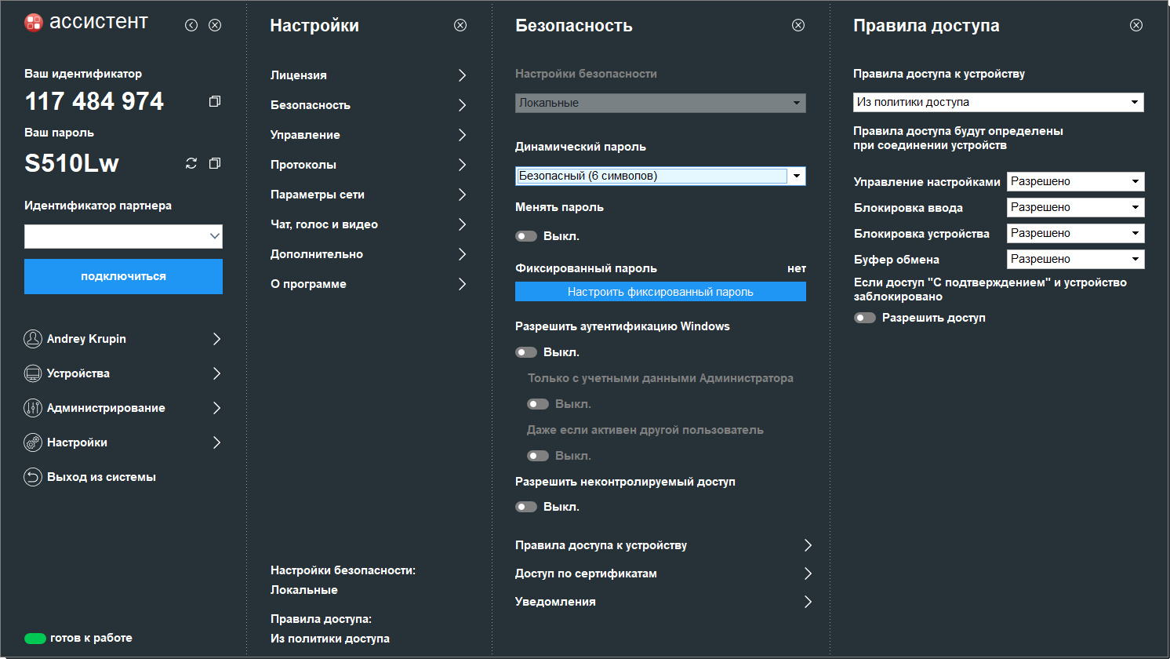Click the Настройки gear icon in sidebar
Viewport: 1170px width, 659px height.
[33, 442]
